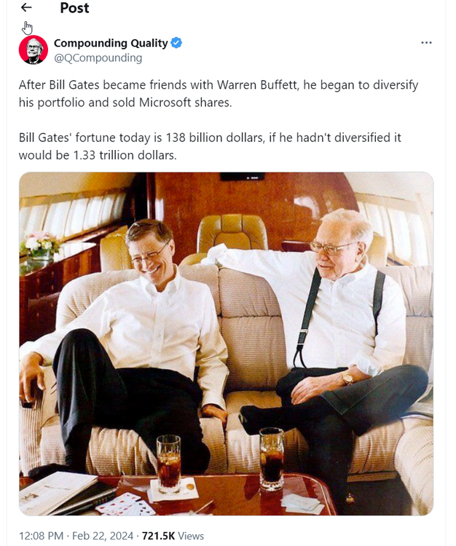Click the empty tan headrest seat behind couch
The height and width of the screenshot is (546, 456).
pyautogui.click(x=232, y=233)
